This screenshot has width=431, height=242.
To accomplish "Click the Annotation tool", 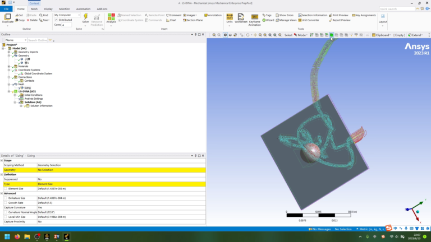I will (213, 15).
